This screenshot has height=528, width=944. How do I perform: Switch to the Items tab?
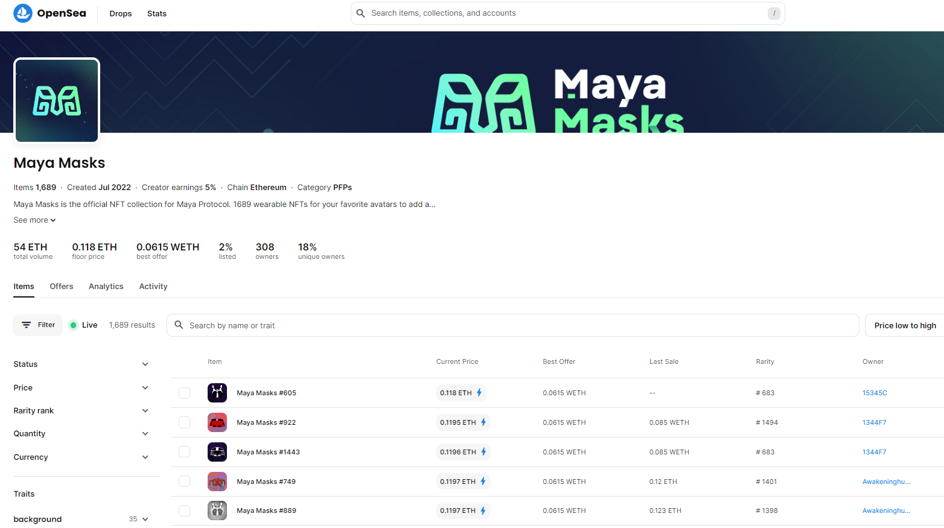pos(24,287)
